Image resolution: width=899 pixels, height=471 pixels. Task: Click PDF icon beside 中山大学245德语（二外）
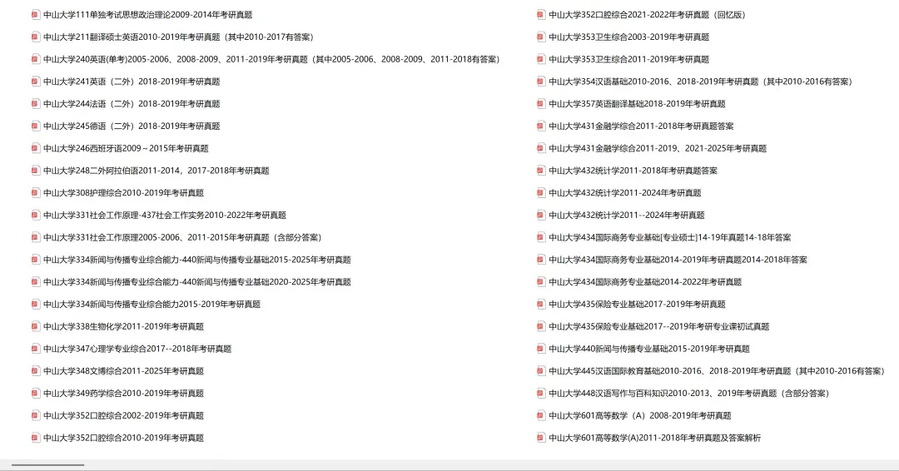click(36, 126)
